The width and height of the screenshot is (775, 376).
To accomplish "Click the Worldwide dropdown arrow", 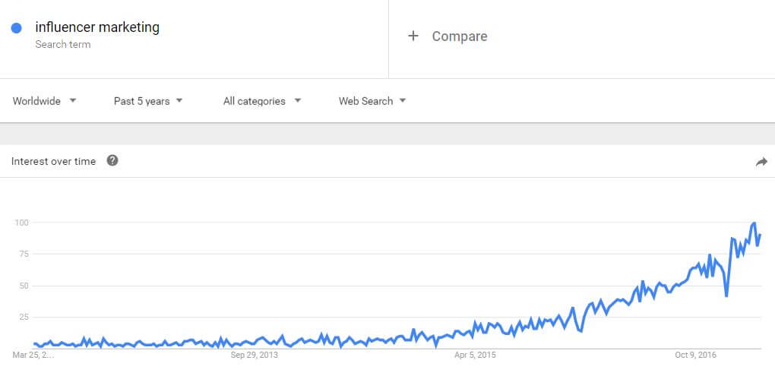I will (73, 100).
